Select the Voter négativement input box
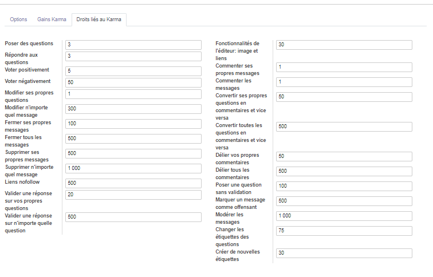 coord(133,82)
